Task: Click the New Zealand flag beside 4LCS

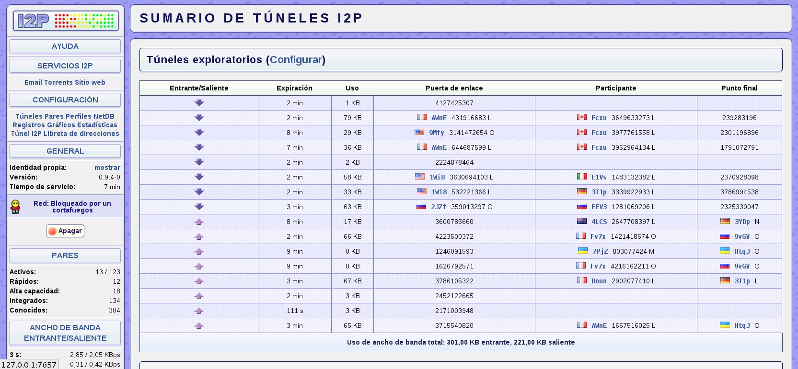Action: [x=582, y=221]
